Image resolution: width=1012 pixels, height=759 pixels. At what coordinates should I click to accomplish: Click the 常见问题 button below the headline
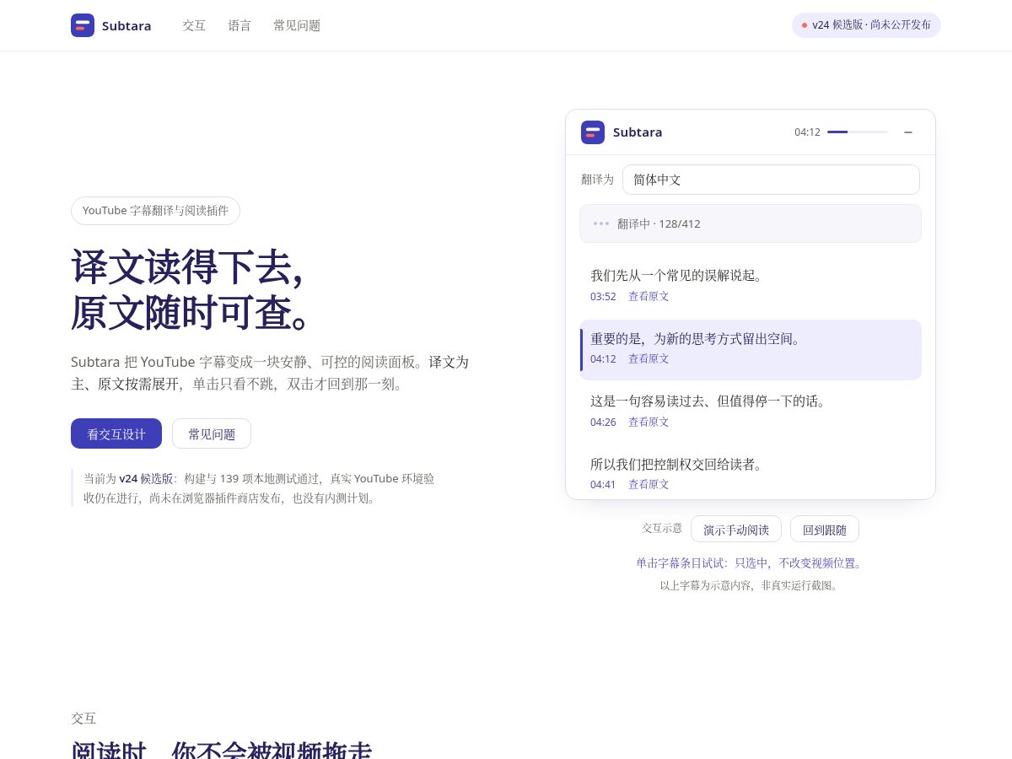click(212, 433)
